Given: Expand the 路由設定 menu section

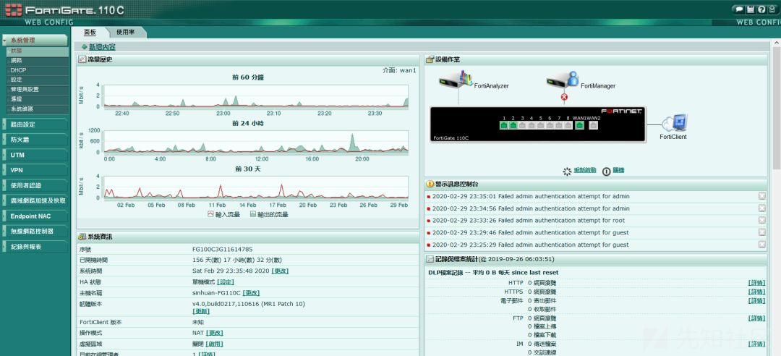Looking at the screenshot, I should (x=35, y=124).
